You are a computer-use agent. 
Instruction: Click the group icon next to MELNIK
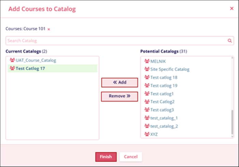coord(147,61)
